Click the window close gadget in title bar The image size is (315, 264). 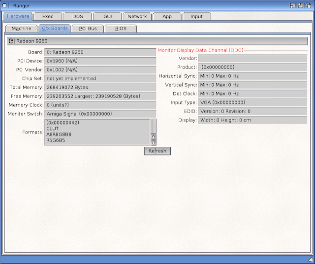point(5,5)
